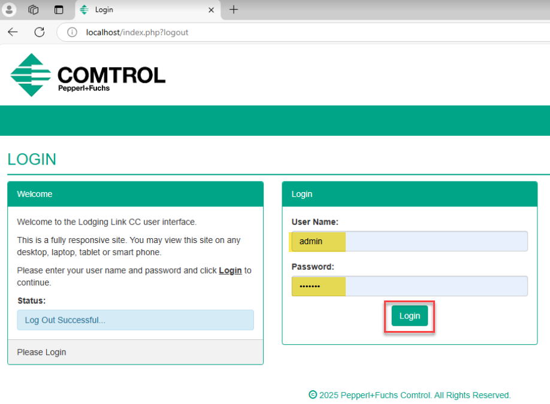Click the LOGIN page heading
The image size is (550, 404).
coord(32,159)
